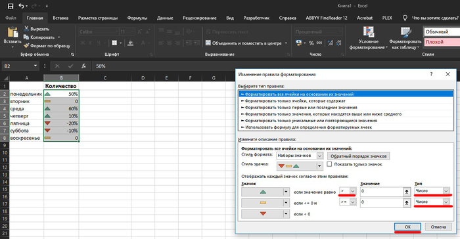Open Conditional Formatting (Условное форматирование)

click(x=369, y=38)
